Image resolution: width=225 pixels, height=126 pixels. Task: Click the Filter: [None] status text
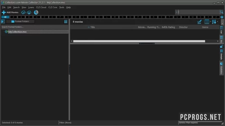click(x=65, y=123)
